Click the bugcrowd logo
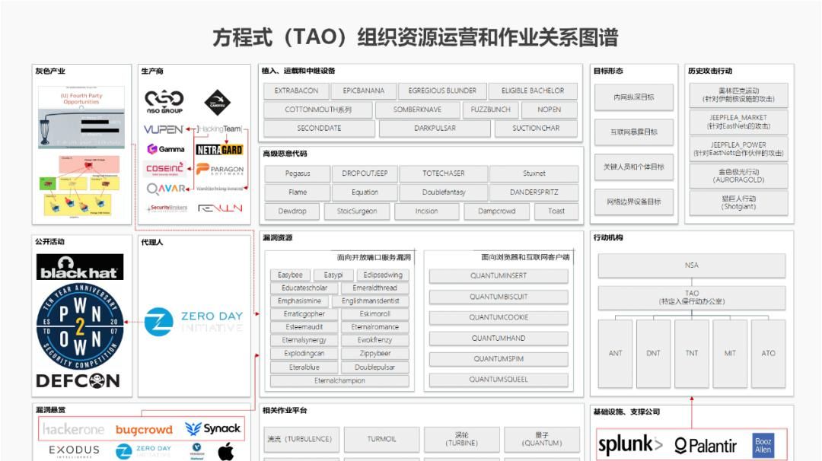Screen dimensions: 822x461 point(143,428)
